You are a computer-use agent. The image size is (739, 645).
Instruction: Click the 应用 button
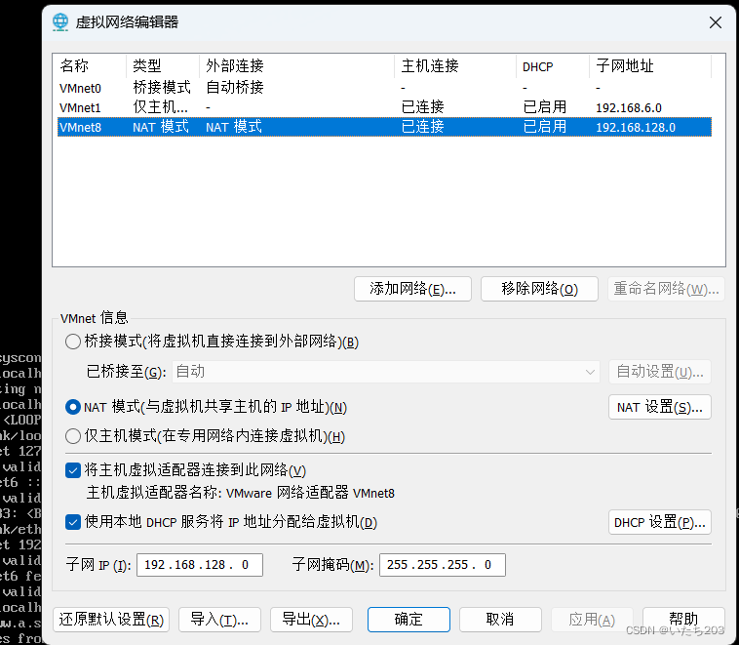pyautogui.click(x=592, y=619)
